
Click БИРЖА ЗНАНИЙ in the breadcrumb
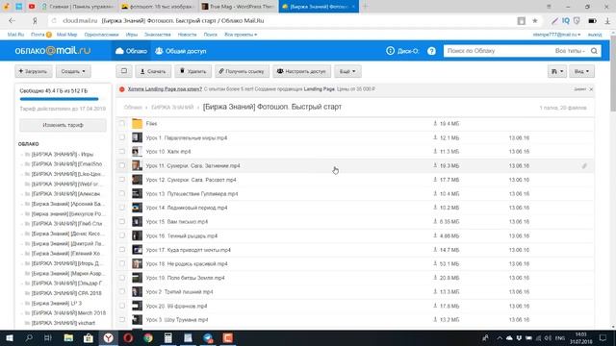click(172, 107)
